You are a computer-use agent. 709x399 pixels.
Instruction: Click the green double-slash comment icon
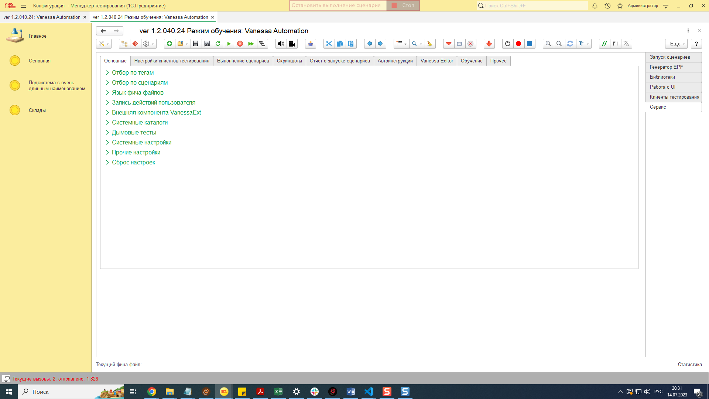[604, 44]
